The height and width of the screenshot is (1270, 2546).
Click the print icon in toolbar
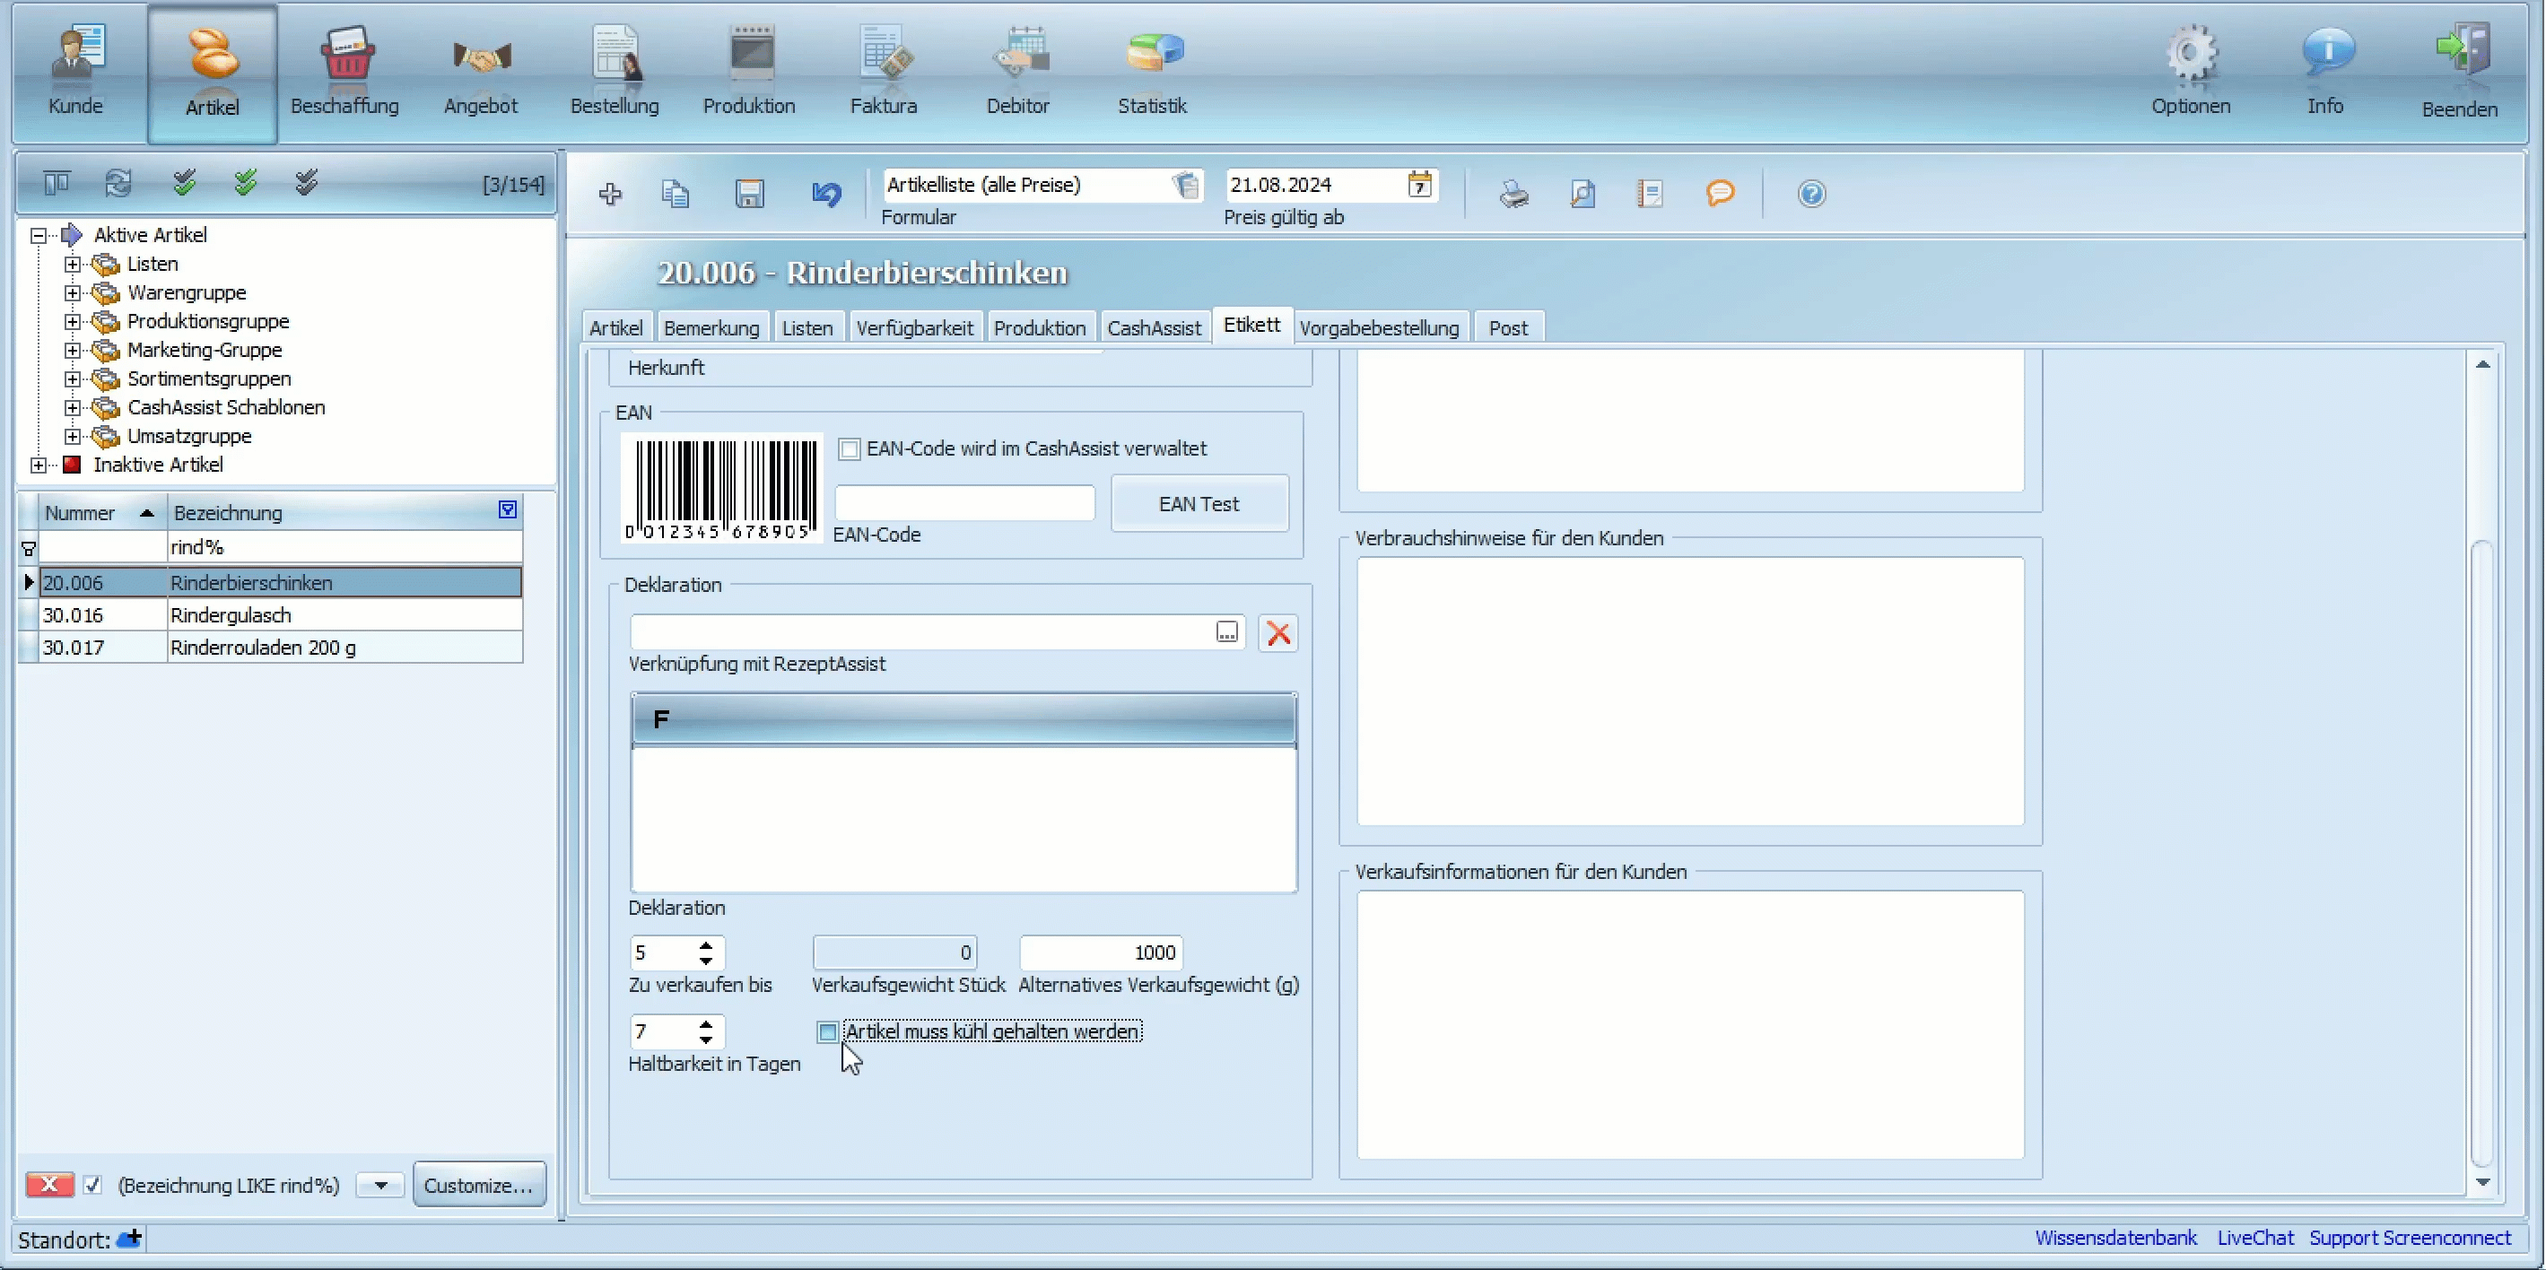(1512, 193)
